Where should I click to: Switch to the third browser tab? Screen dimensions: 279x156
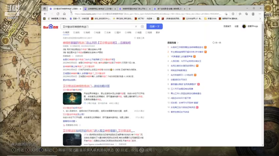[x=135, y=9]
